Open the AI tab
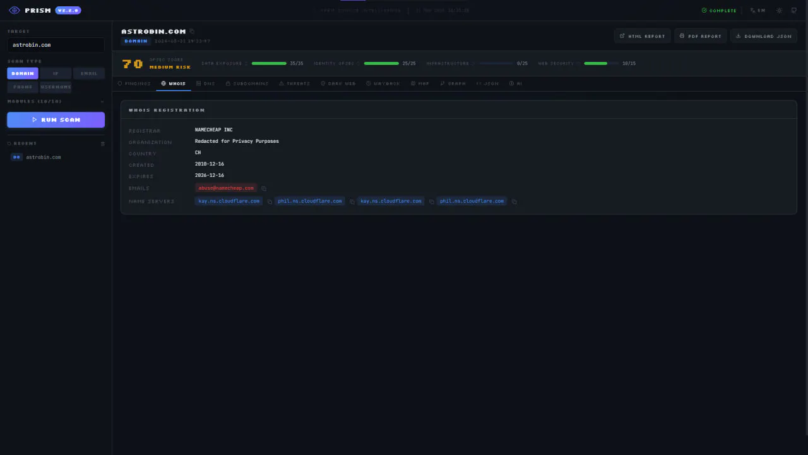Viewport: 808px width, 455px height. coord(516,83)
